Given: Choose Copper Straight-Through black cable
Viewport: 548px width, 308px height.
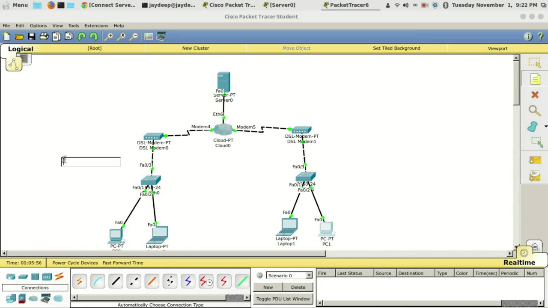Looking at the screenshot, I should [x=116, y=281].
